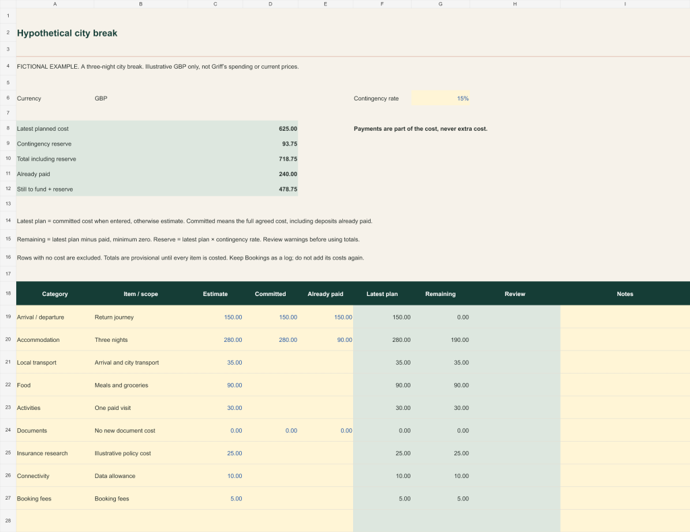Click the 'Meals and groceries' cell
Image resolution: width=690 pixels, height=532 pixels.
click(141, 385)
